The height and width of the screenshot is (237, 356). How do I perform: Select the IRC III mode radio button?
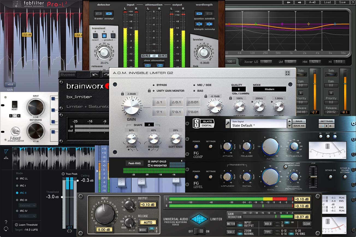17,200
